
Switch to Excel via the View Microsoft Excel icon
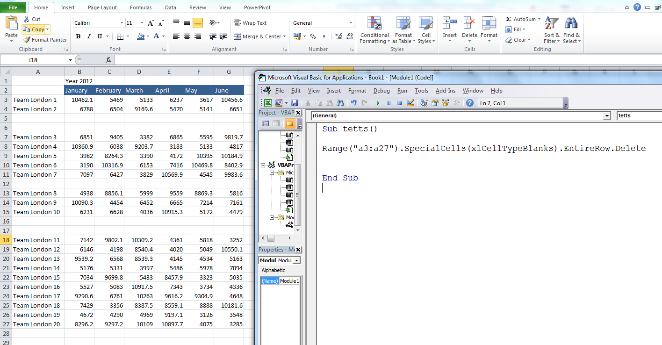(268, 103)
